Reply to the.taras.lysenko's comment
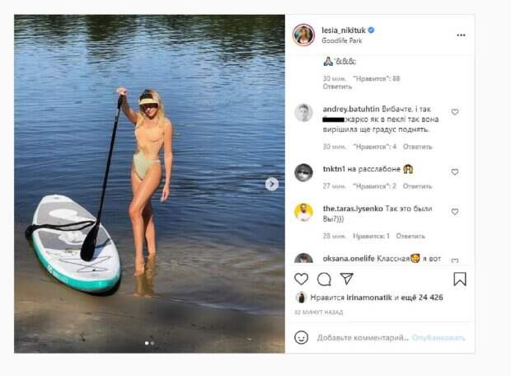Screen dimensions: 511x376 [x=410, y=236]
